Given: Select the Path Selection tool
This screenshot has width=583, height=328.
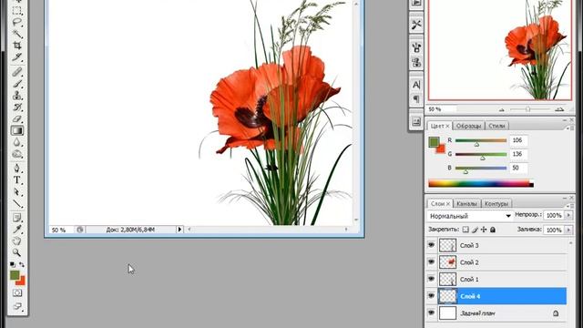Looking at the screenshot, I should tap(17, 192).
